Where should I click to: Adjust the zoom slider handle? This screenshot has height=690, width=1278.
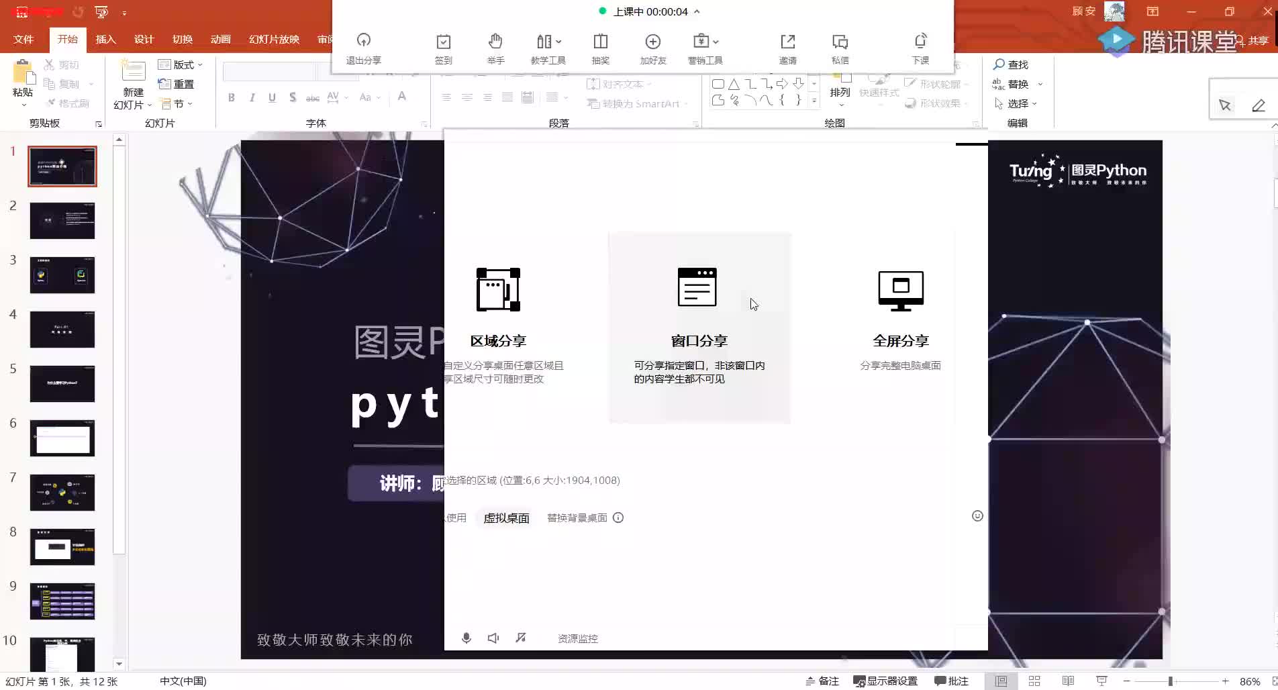coord(1170,681)
